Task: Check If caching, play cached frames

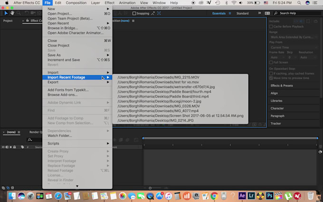Action: click(271, 73)
